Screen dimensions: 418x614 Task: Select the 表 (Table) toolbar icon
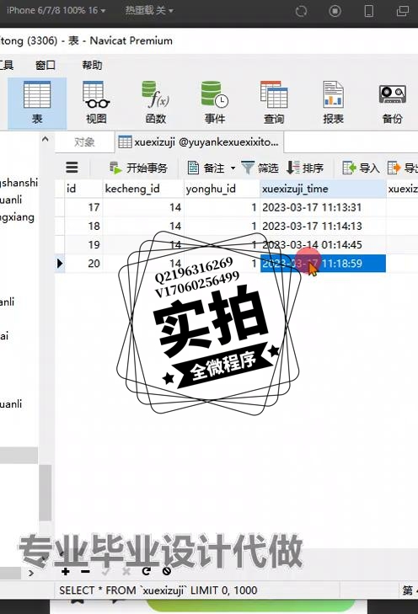(37, 103)
